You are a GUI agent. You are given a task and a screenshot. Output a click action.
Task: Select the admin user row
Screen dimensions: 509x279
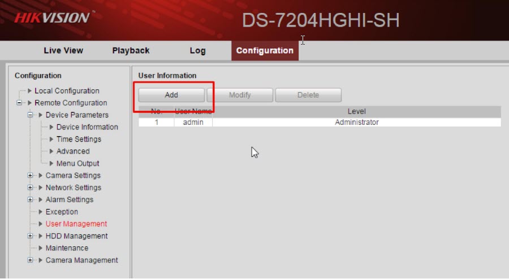click(x=320, y=122)
